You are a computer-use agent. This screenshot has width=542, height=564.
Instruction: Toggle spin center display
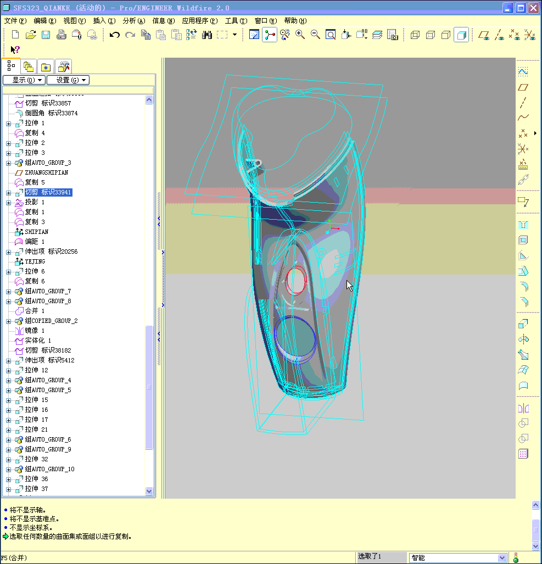[x=270, y=35]
